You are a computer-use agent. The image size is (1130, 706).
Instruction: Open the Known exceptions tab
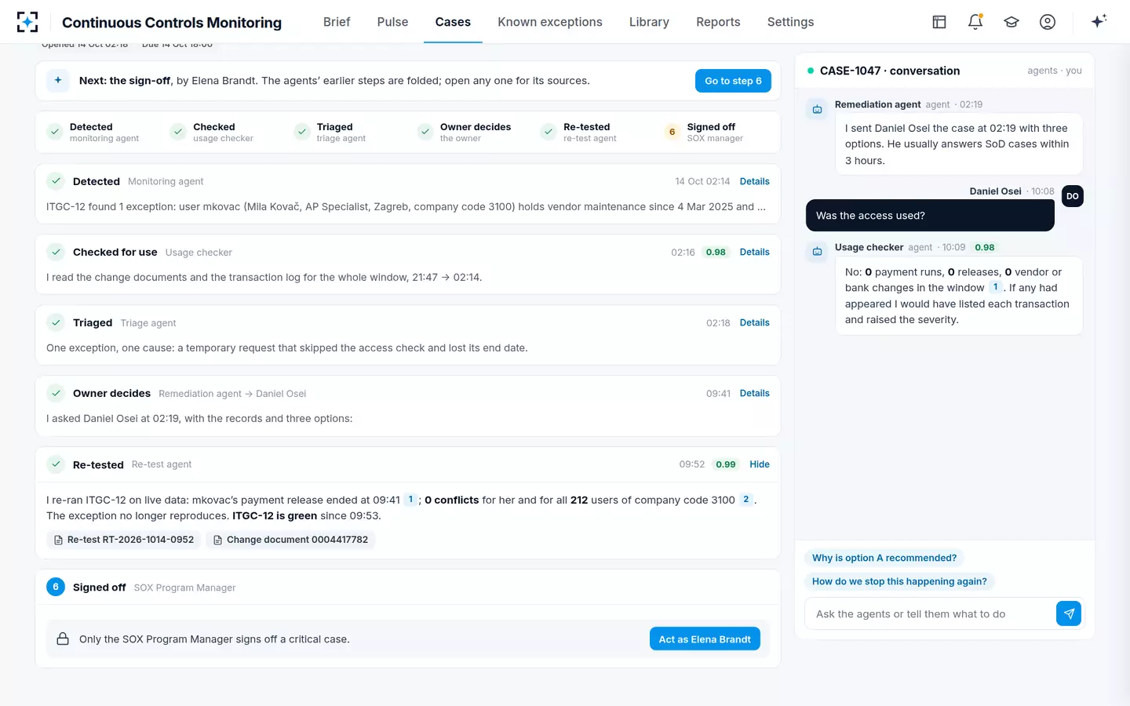click(550, 22)
